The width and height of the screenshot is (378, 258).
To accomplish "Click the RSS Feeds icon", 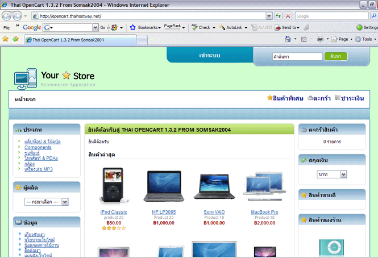I will pyautogui.click(x=304, y=39).
